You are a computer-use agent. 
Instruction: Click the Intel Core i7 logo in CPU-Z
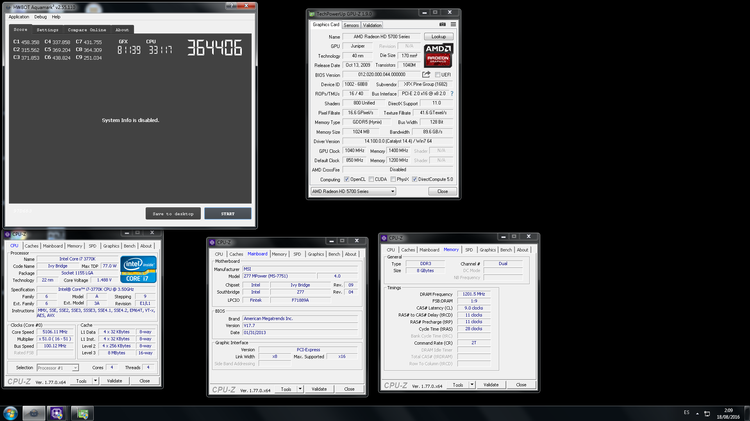(x=138, y=269)
